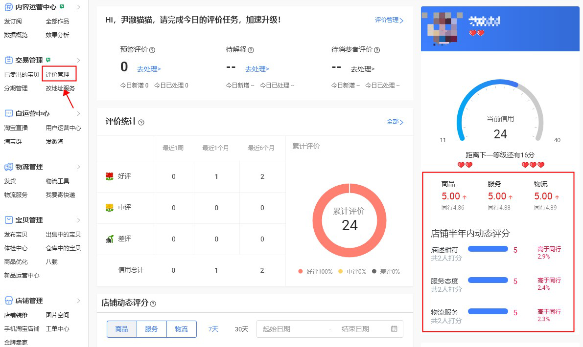Screen dimensions: 583x347
Task: Open 我要寄快递 in the sidebar
Action: tap(60, 195)
